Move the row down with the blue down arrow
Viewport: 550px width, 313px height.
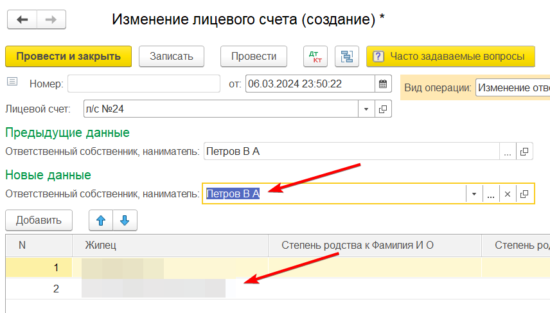click(x=125, y=220)
